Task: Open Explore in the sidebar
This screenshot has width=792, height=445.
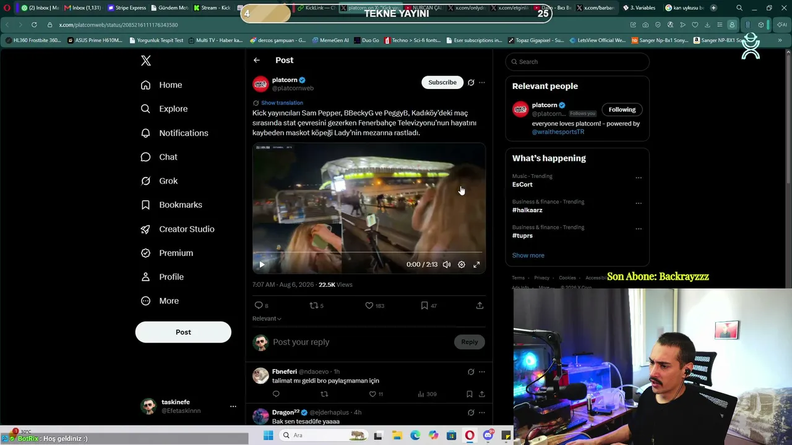Action: (x=164, y=109)
